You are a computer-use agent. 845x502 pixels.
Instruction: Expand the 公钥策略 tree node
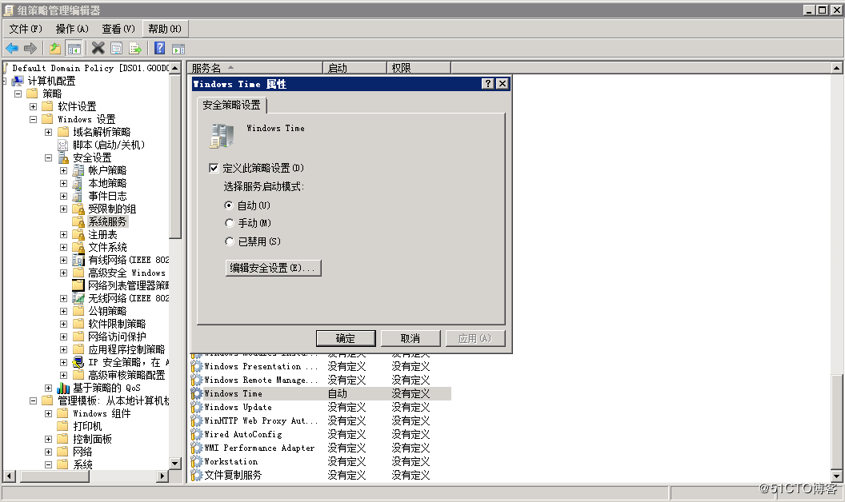(63, 311)
